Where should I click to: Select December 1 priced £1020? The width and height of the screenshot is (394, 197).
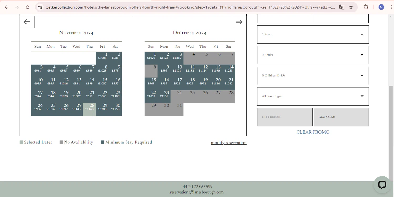(151, 58)
